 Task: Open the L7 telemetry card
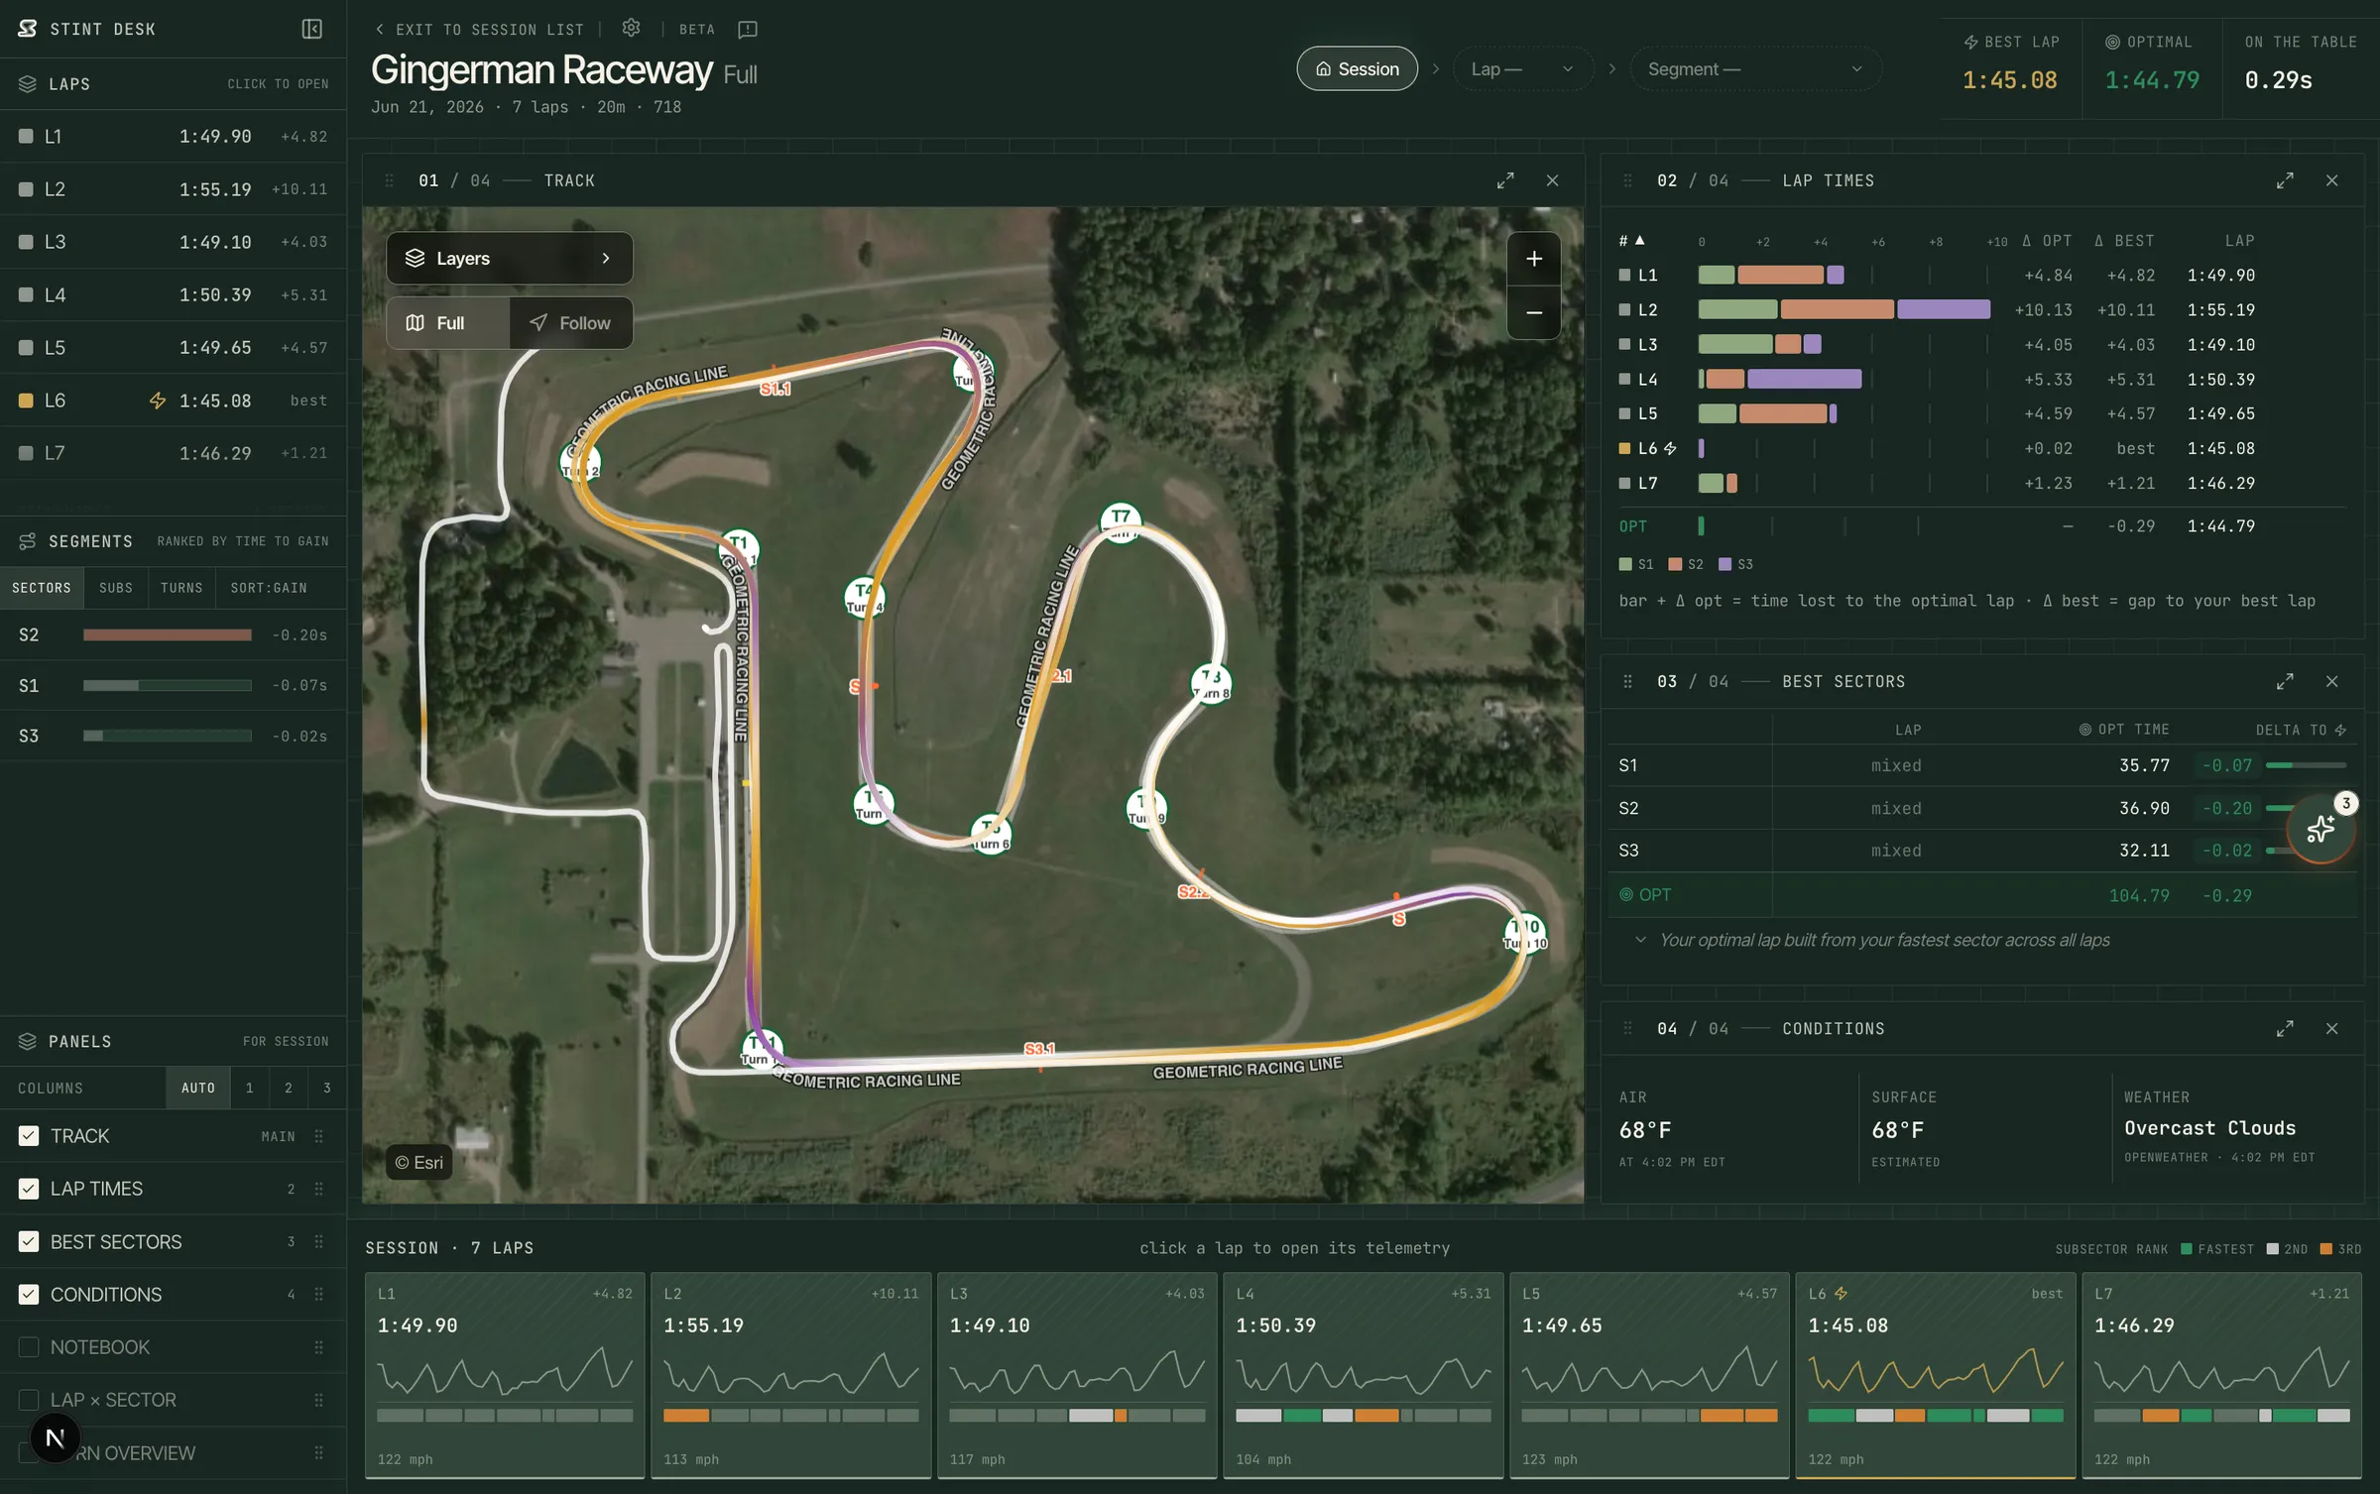coord(2221,1376)
